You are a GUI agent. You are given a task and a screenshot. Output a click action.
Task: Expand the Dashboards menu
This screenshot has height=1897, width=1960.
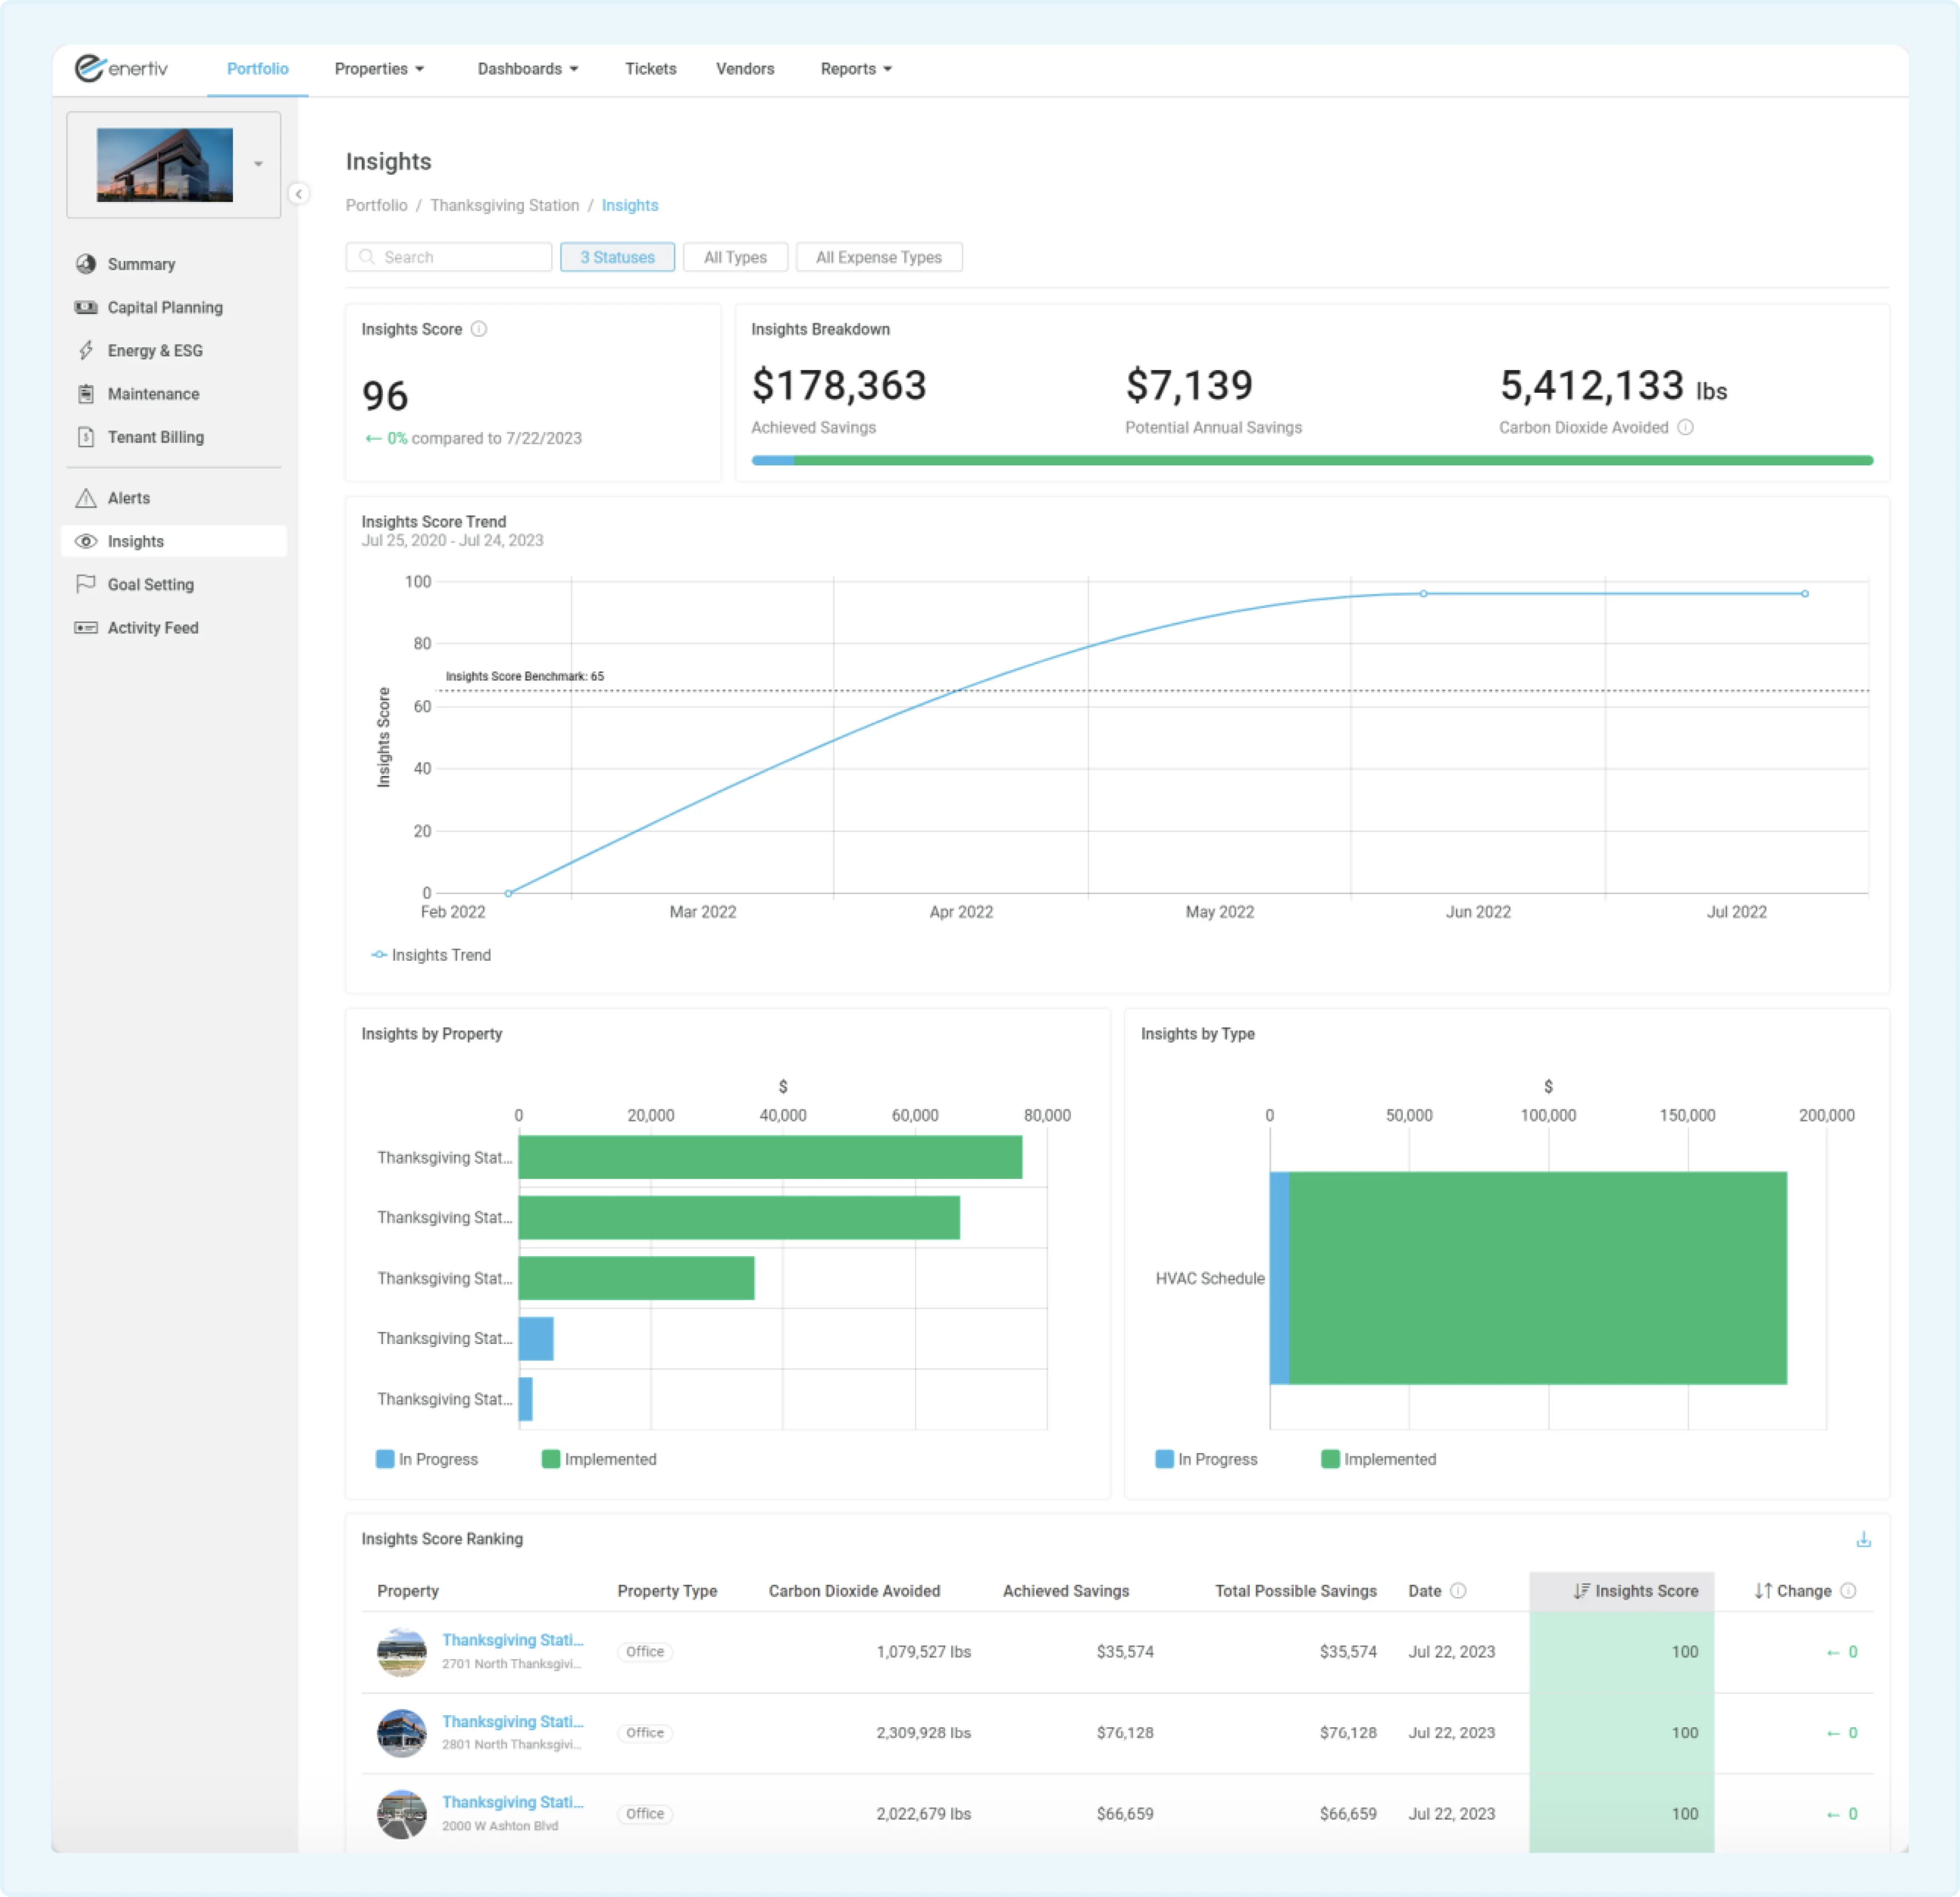pyautogui.click(x=528, y=68)
